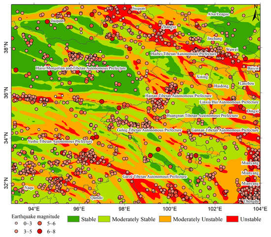Screen dimensions: 271x237
Task: Click the 36°N latitude axis label
Action: (x=6, y=93)
